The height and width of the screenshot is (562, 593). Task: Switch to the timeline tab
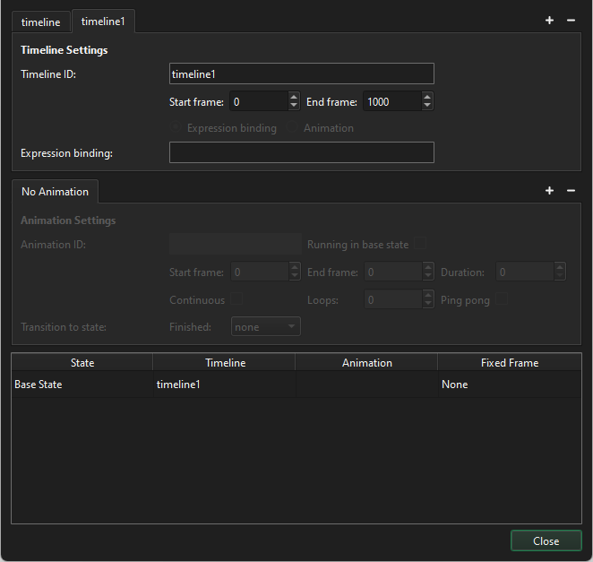40,22
